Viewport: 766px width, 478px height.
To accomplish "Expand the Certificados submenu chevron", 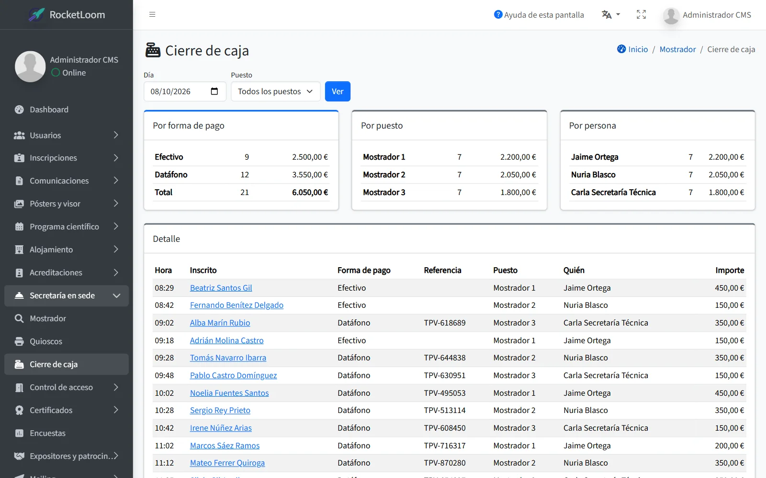I will pos(116,410).
